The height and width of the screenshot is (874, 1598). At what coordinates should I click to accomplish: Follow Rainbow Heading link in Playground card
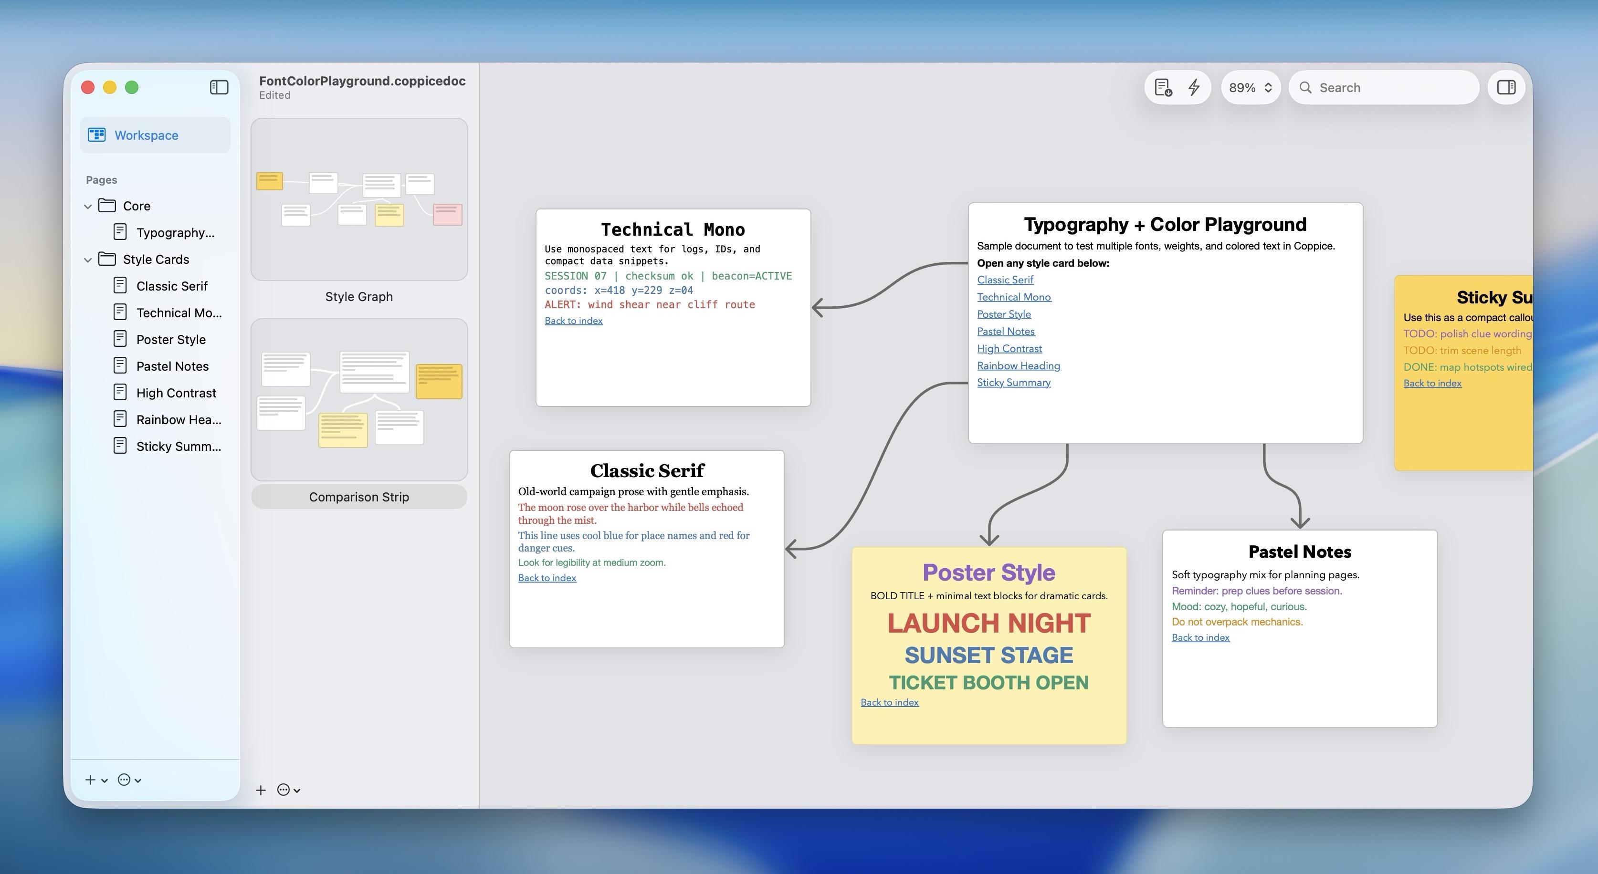pyautogui.click(x=1019, y=366)
